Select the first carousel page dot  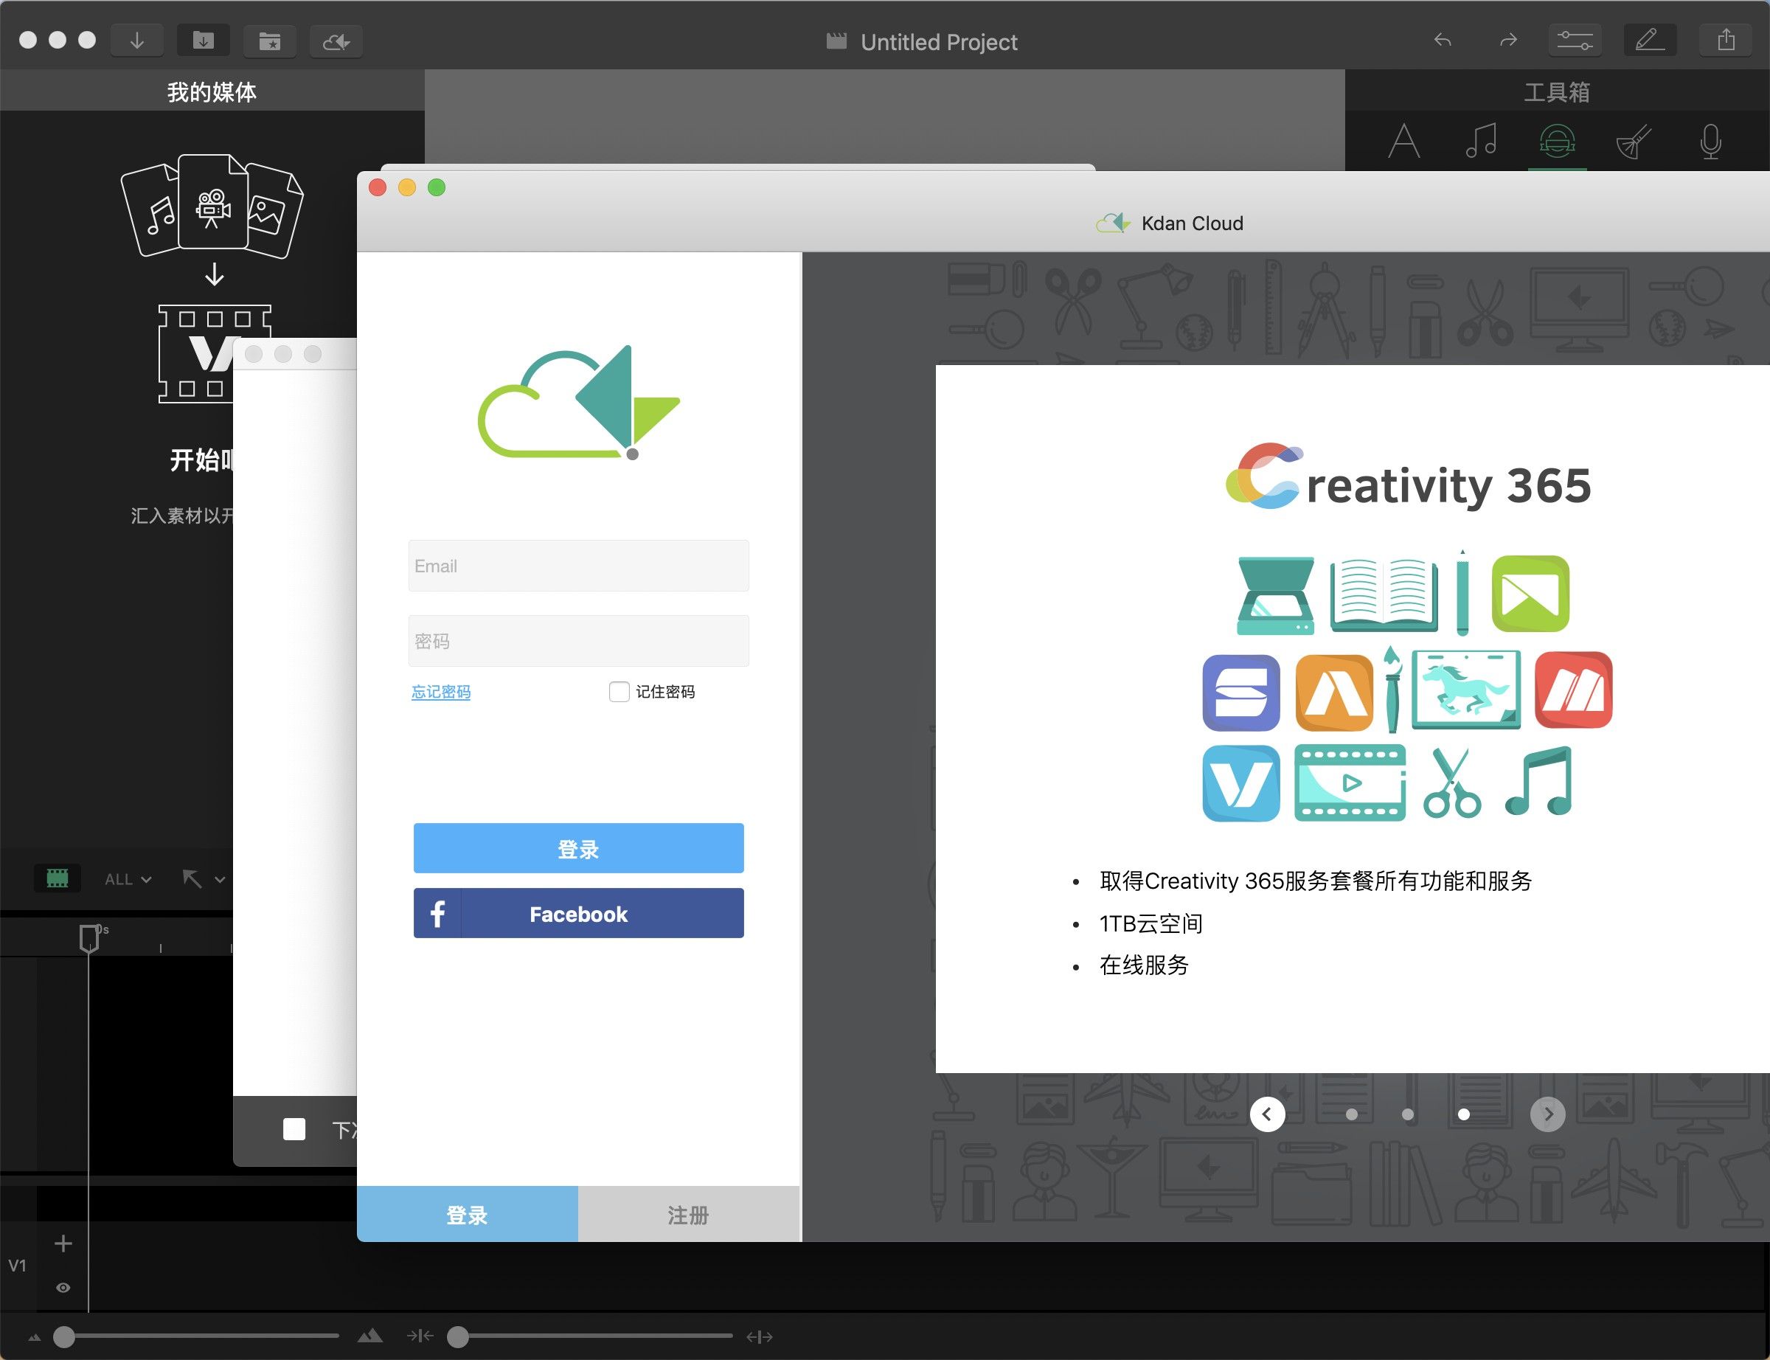pyautogui.click(x=1351, y=1114)
